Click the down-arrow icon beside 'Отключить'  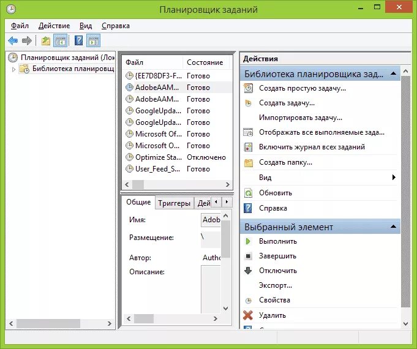[x=248, y=271]
